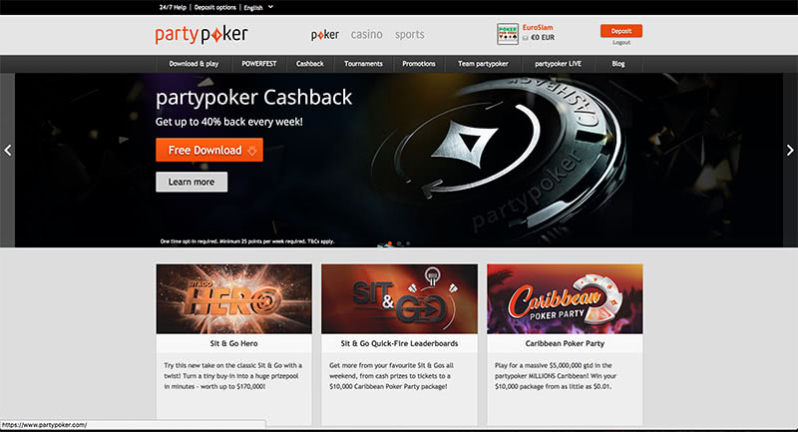Viewport: 798px width, 432px height.
Task: Click the wallet icon beside €0 EUR
Action: (x=526, y=38)
